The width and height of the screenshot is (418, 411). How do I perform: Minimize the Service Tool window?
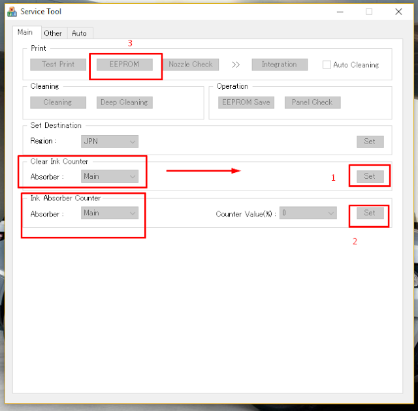340,12
